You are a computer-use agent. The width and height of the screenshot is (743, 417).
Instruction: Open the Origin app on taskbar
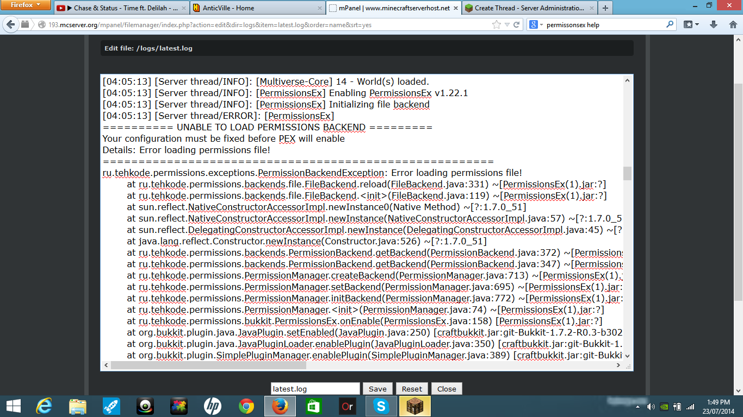[348, 406]
